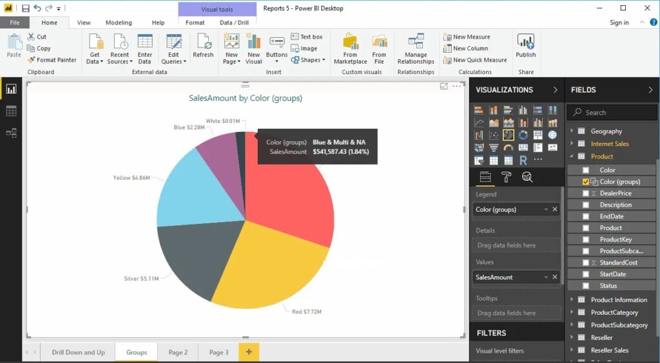Image resolution: width=660 pixels, height=363 pixels.
Task: Expand the Reseller Sales table
Action: click(572, 350)
